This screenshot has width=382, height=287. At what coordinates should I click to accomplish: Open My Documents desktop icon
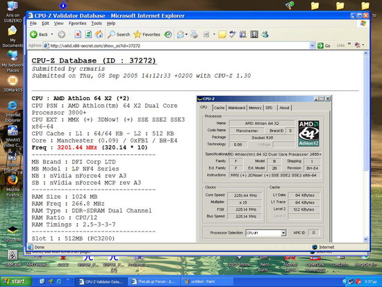pyautogui.click(x=13, y=37)
